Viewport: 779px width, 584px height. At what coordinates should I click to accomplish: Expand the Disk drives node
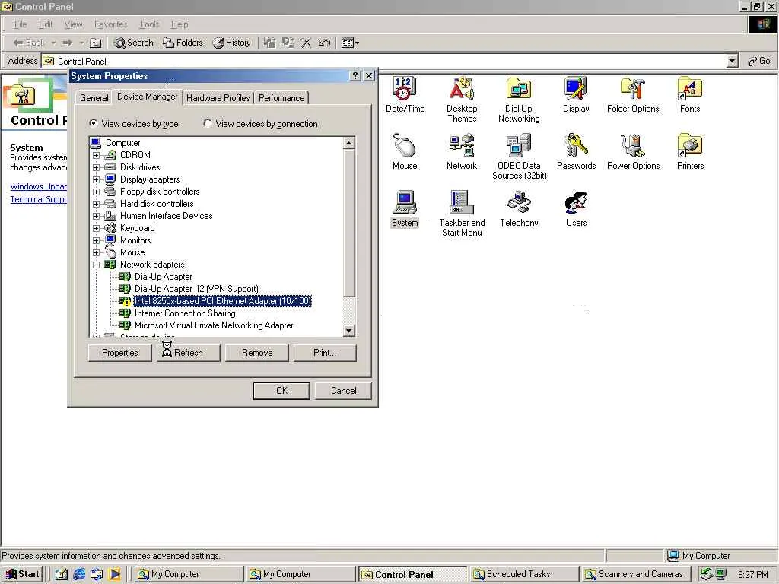click(x=97, y=167)
